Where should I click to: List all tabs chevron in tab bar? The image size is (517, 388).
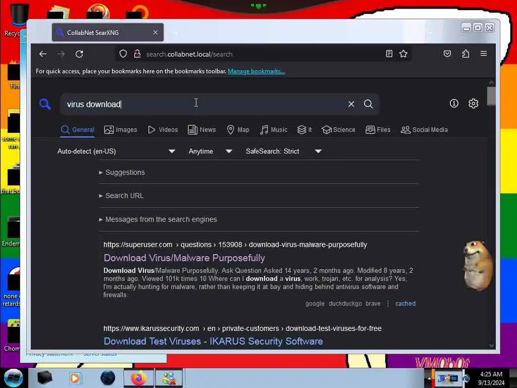click(x=430, y=32)
